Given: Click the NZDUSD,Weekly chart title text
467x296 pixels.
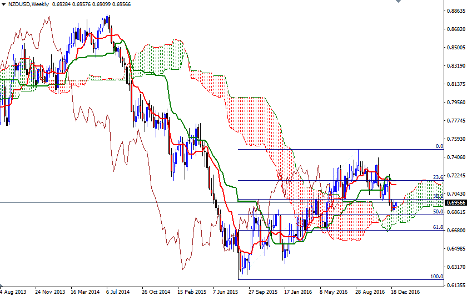Looking at the screenshot, I should tap(28, 4).
